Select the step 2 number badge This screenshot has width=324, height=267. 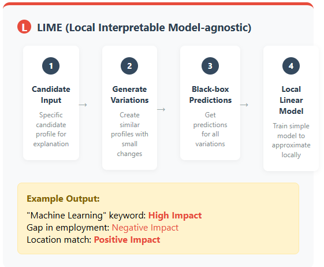129,66
